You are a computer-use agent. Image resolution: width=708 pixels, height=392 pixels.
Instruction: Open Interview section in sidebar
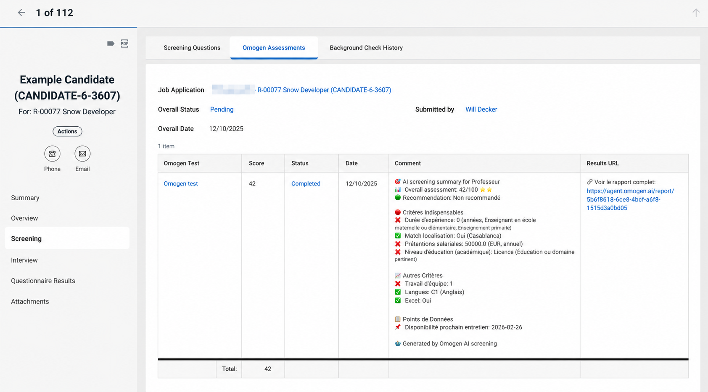pos(24,260)
